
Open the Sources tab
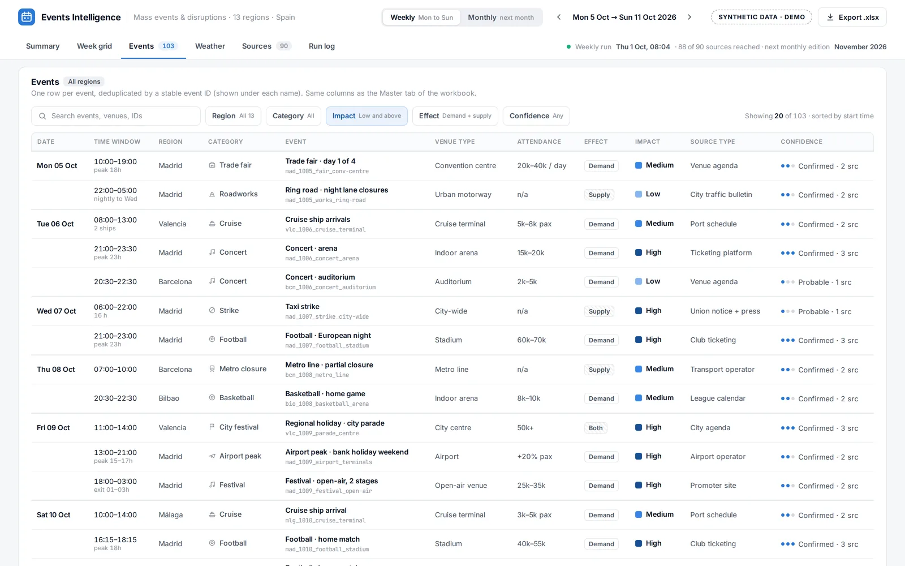click(266, 46)
